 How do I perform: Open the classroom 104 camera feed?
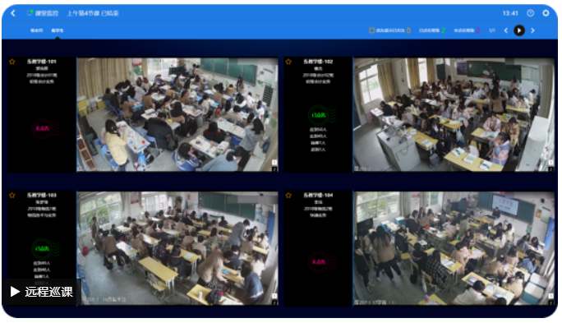pyautogui.click(x=454, y=248)
